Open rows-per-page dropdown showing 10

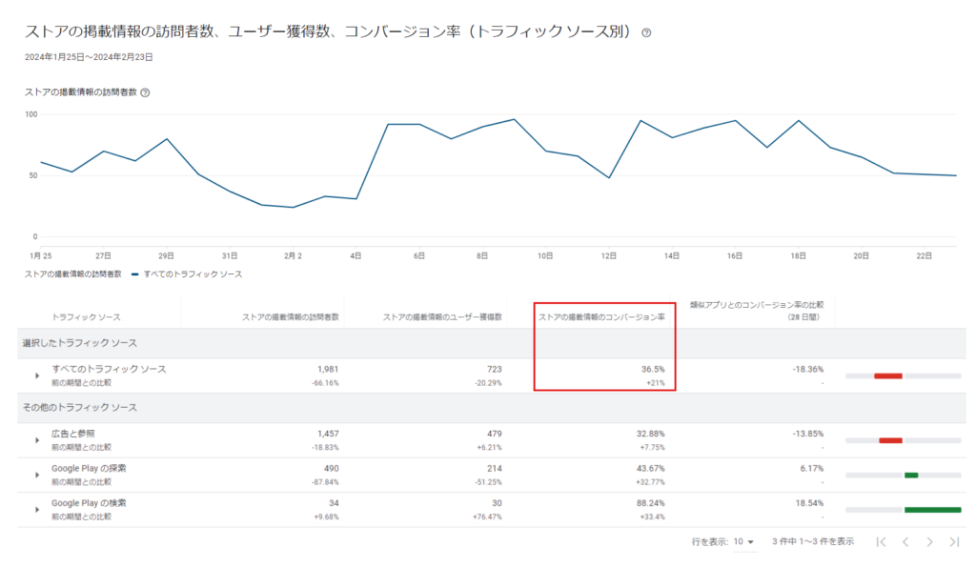tap(743, 542)
